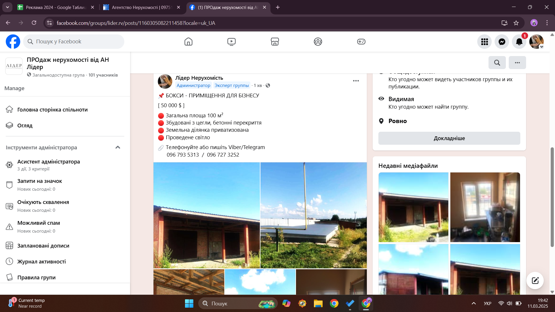Open the Marketplace icon
Viewport: 555px width, 312px height.
[x=275, y=42]
